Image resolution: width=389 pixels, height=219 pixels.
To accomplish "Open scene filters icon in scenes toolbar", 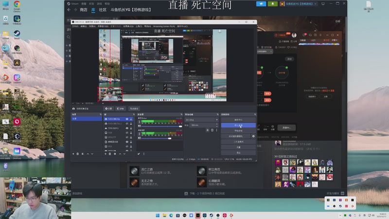I will coord(83,154).
